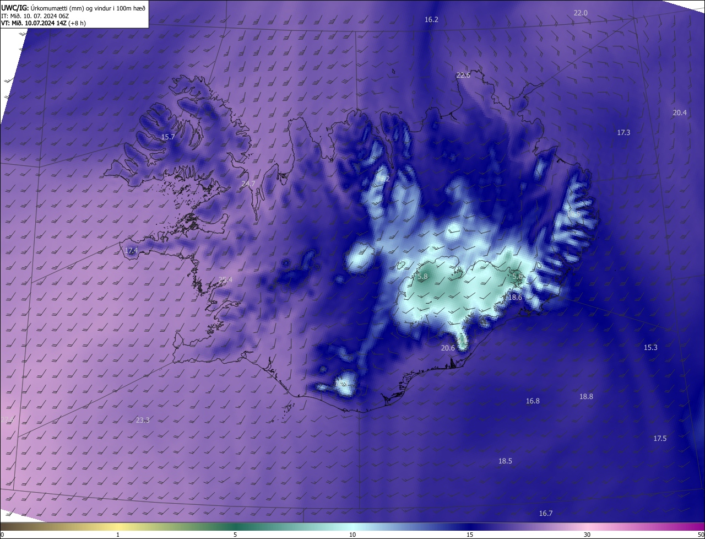Click the 16.7 value label
This screenshot has height=539, width=705.
point(545,513)
